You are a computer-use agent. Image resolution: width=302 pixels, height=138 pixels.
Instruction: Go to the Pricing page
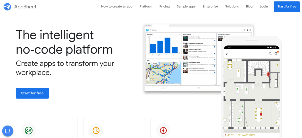point(165,7)
